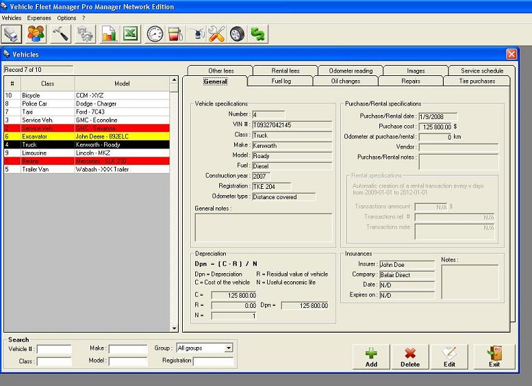Image resolution: width=532 pixels, height=386 pixels.
Task: Open the gears settings toolbar icon
Action: [85, 34]
